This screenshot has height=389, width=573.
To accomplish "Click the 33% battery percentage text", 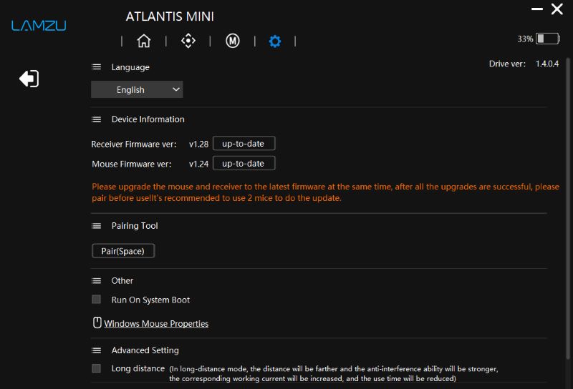I will coord(525,39).
